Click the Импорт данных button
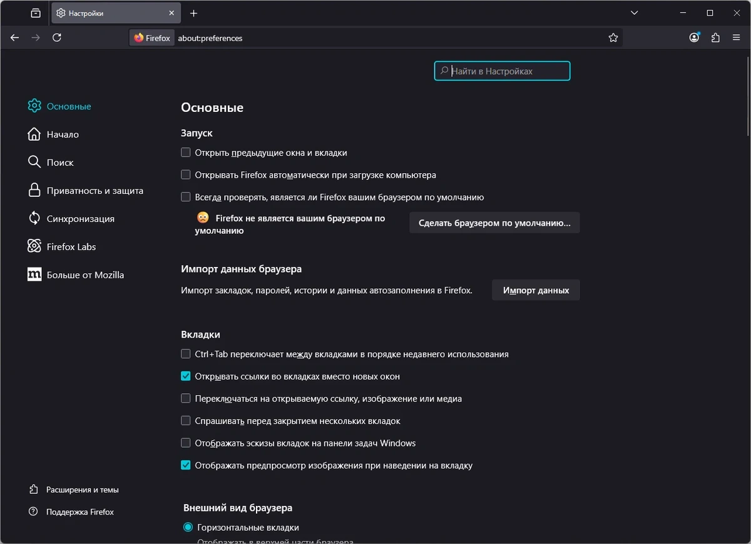Image resolution: width=751 pixels, height=544 pixels. (536, 290)
